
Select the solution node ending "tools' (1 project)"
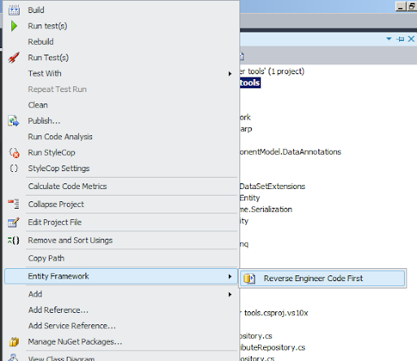click(x=272, y=72)
